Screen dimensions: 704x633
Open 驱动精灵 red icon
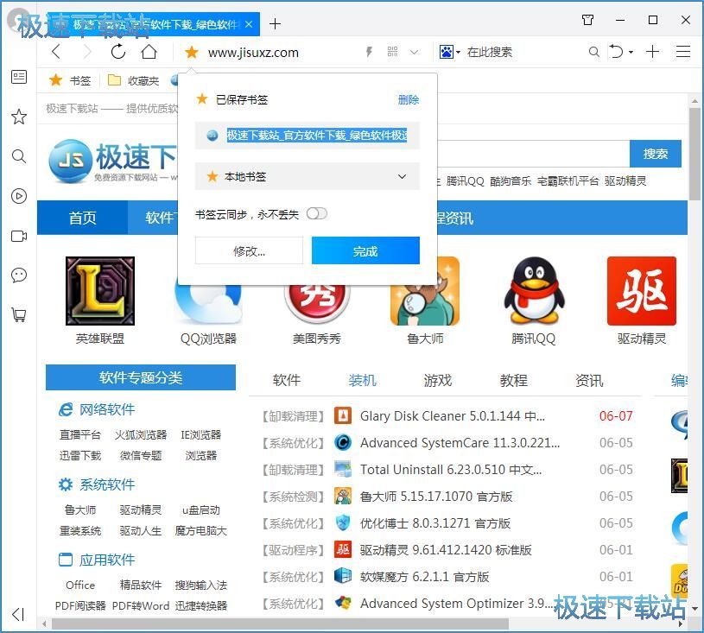click(x=642, y=291)
